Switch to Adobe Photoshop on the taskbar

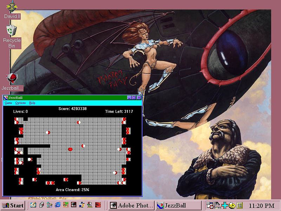(x=131, y=205)
